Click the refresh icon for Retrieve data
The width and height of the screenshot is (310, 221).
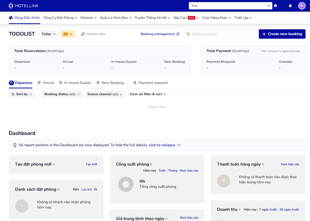point(83,34)
